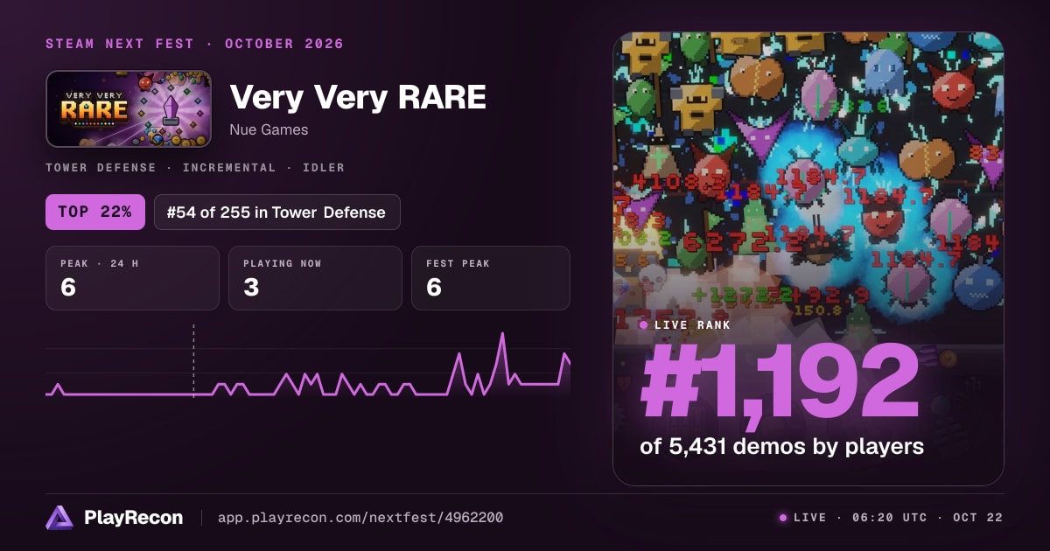
Task: Click the dashed vertical marker on the chart
Action: pyautogui.click(x=193, y=360)
